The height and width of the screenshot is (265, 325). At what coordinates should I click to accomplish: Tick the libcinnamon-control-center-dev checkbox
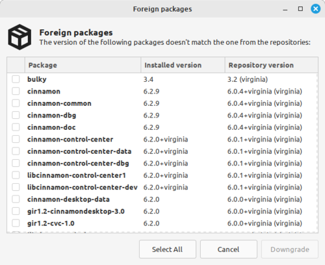[16, 187]
